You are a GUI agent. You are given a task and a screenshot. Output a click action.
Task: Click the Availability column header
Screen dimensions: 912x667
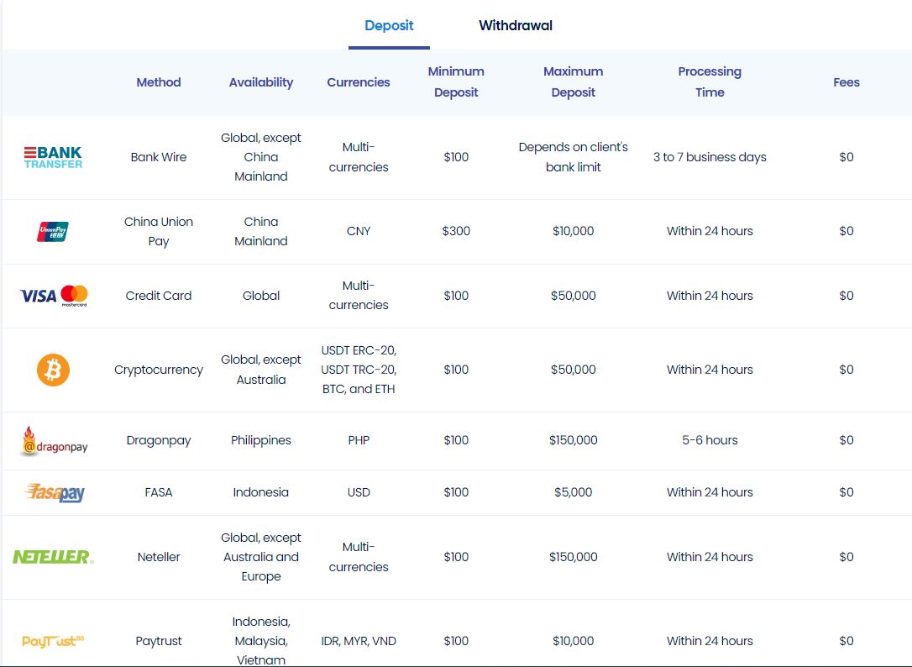coord(261,82)
